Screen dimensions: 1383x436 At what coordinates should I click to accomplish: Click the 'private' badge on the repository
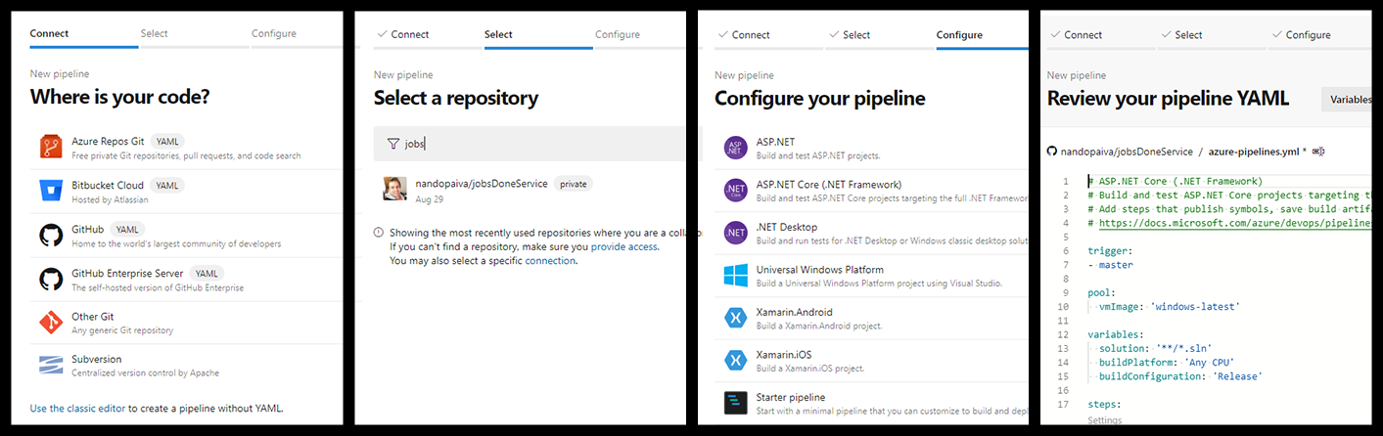point(574,183)
